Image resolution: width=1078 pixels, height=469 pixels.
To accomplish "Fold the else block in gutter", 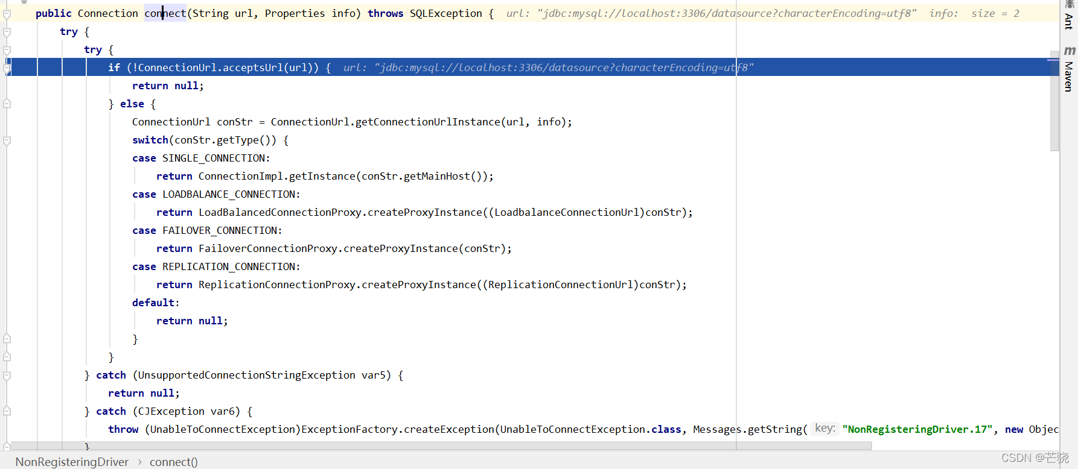I will click(7, 104).
